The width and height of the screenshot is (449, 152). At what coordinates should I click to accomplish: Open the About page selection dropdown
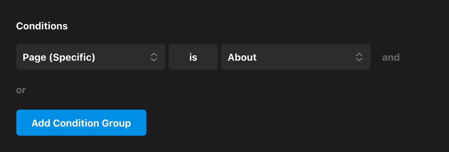click(295, 57)
